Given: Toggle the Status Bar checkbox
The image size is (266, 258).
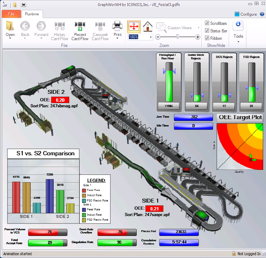Looking at the screenshot, I should point(207,31).
